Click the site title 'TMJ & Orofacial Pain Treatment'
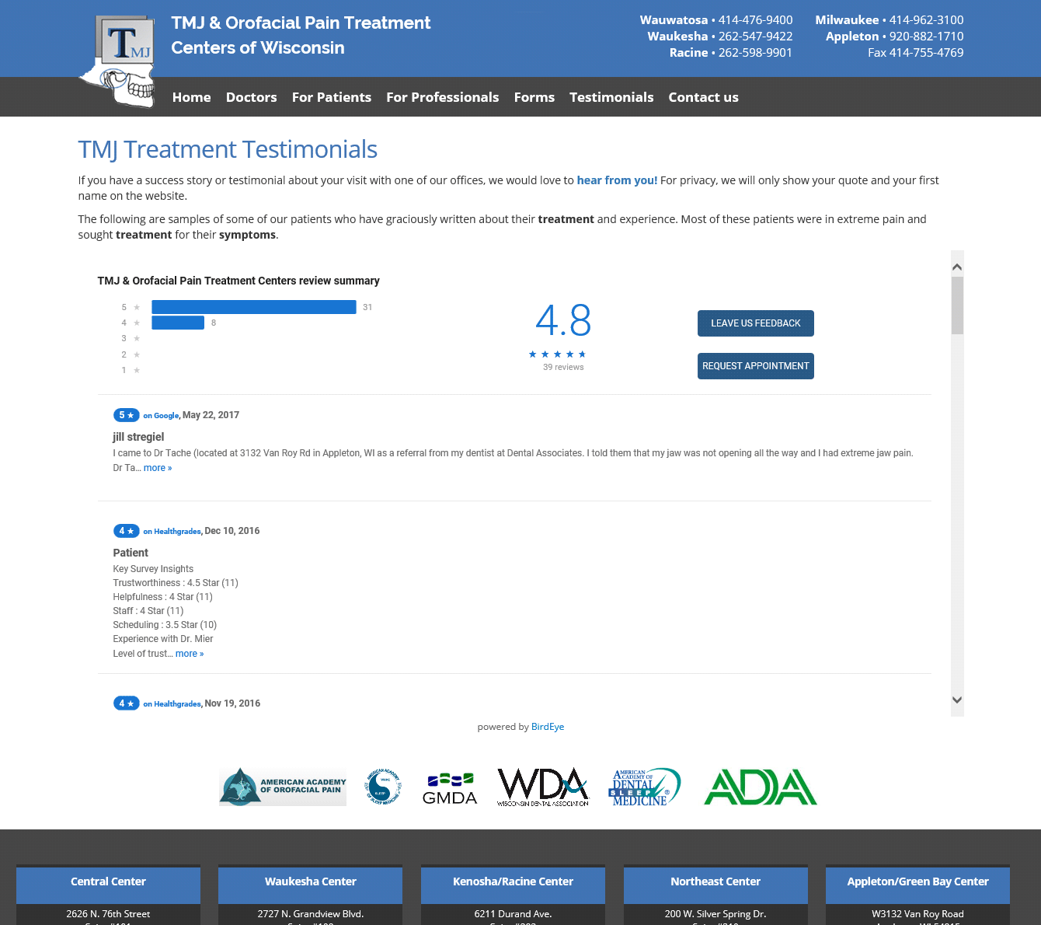 click(x=301, y=23)
